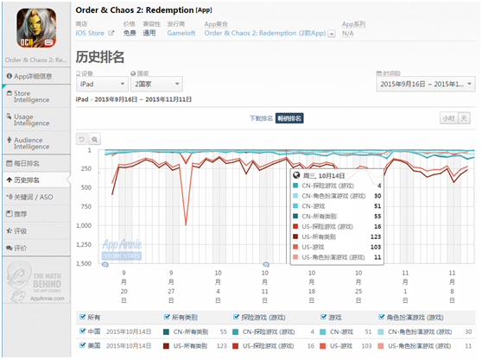Open the 2国家 country dropdown
The height and width of the screenshot is (359, 482).
(156, 84)
